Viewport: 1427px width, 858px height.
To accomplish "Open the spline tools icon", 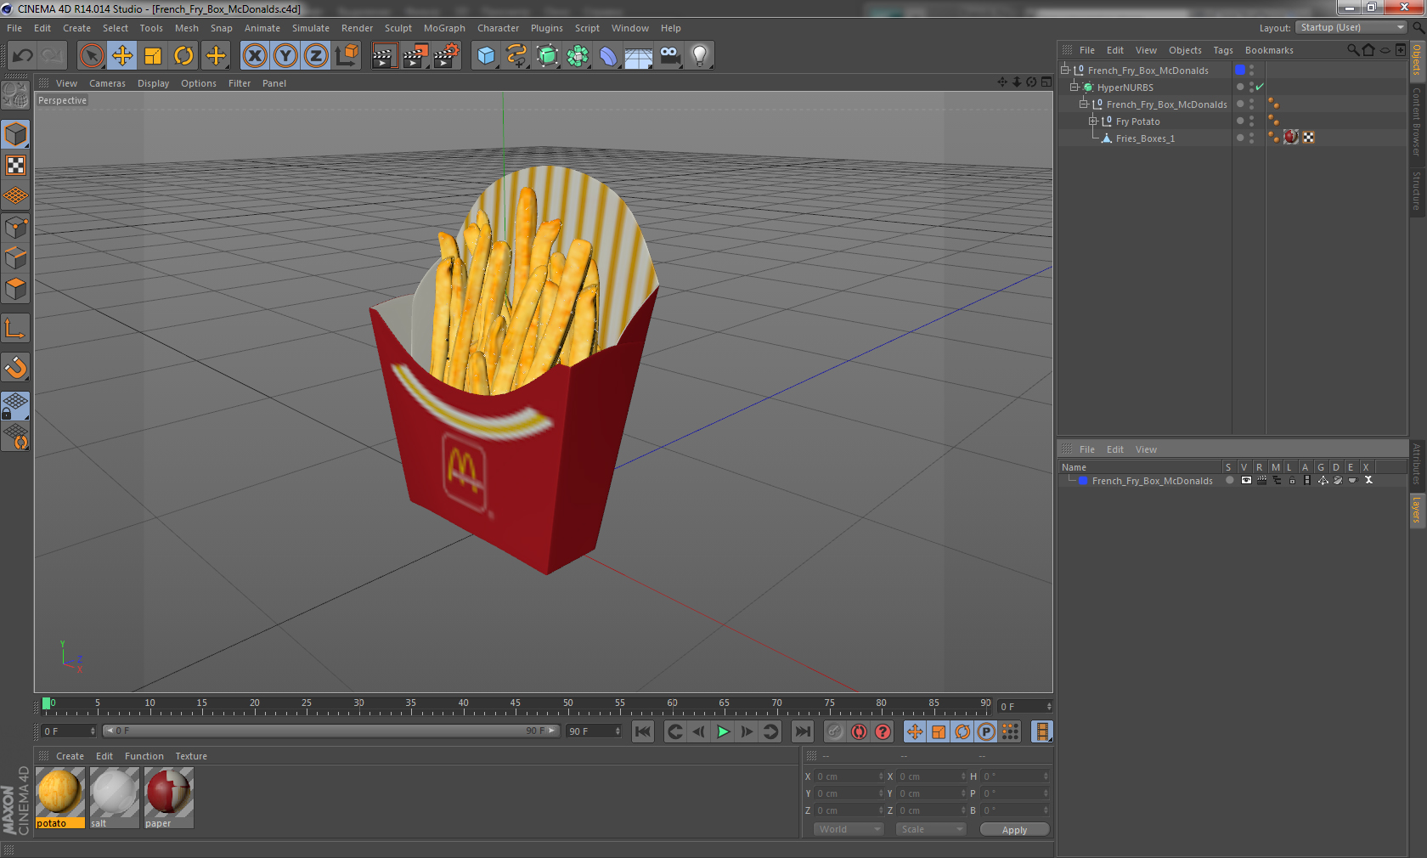I will [516, 56].
